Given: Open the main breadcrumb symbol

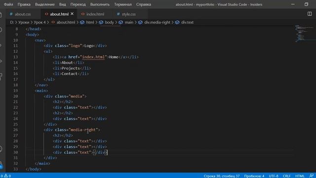Looking at the screenshot, I should point(129,22).
